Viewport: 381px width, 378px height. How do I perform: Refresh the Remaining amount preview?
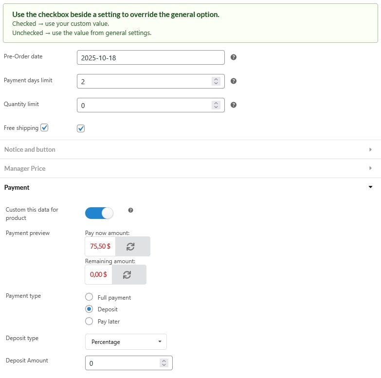coord(127,275)
